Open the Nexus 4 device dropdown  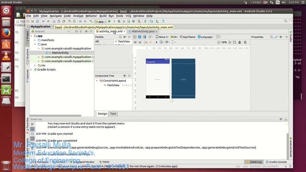pyautogui.click(x=162, y=37)
